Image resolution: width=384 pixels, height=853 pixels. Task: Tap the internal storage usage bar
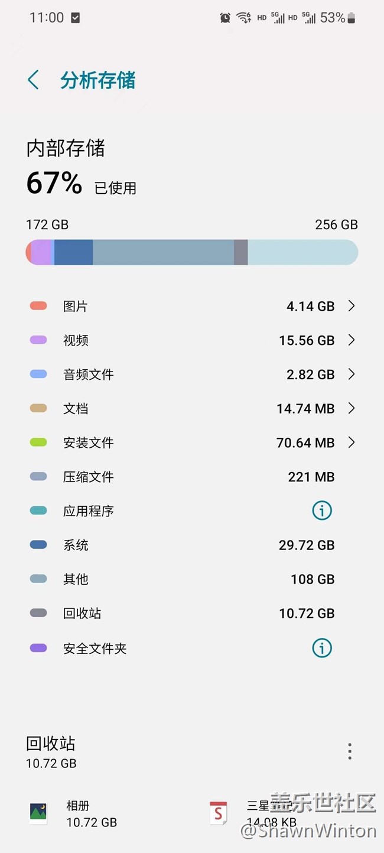(x=192, y=252)
